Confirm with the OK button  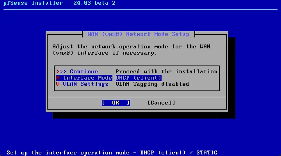tap(116, 103)
